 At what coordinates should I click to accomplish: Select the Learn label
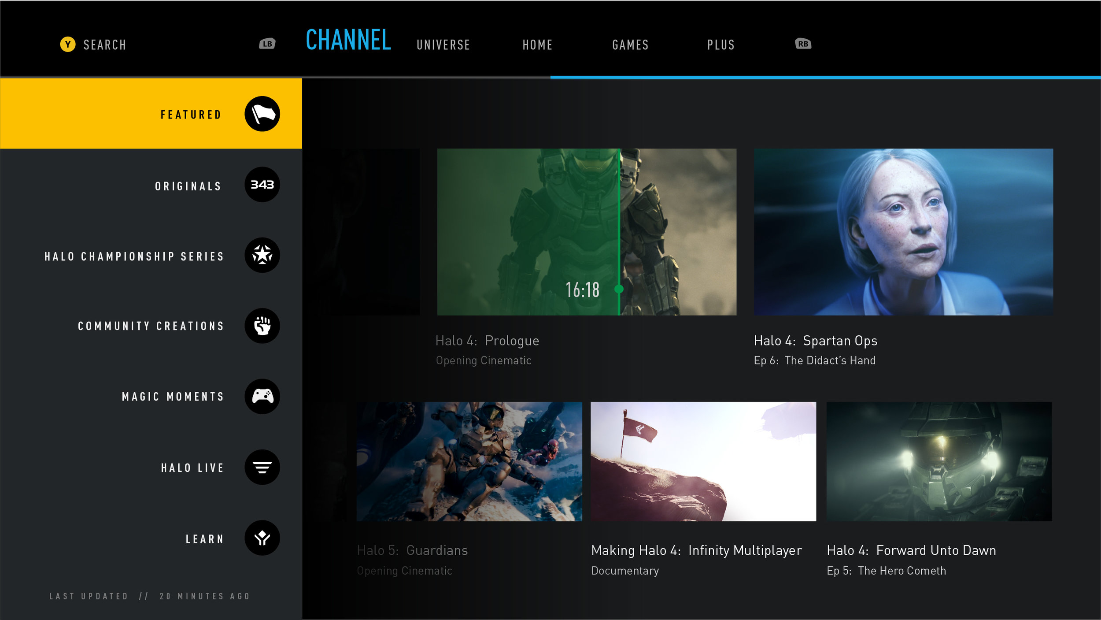click(205, 539)
